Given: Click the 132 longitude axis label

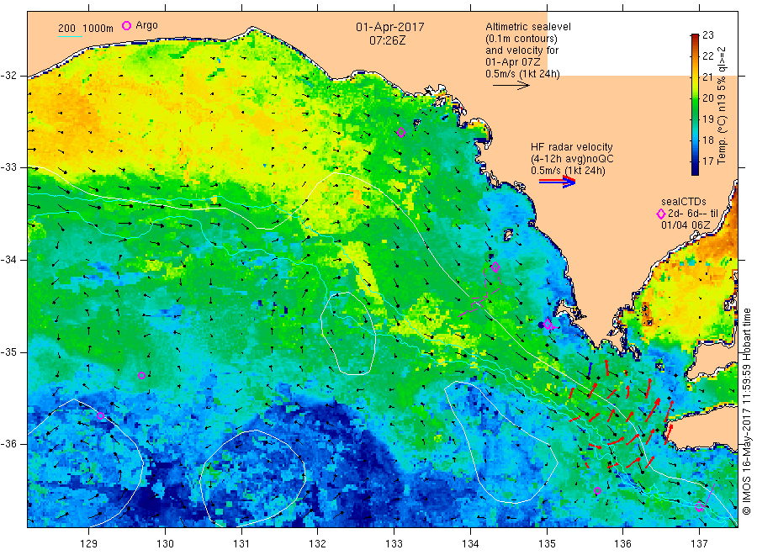Looking at the screenshot, I should [x=318, y=544].
